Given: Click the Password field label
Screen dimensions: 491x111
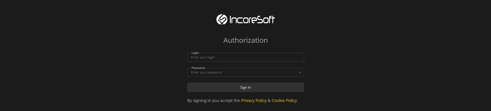Looking at the screenshot, I should [x=198, y=68].
